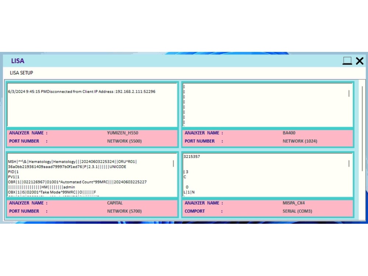Select the CAPITAL analyzer name value

tap(114, 203)
